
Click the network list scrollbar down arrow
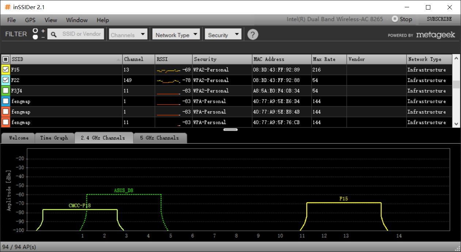tap(456, 124)
